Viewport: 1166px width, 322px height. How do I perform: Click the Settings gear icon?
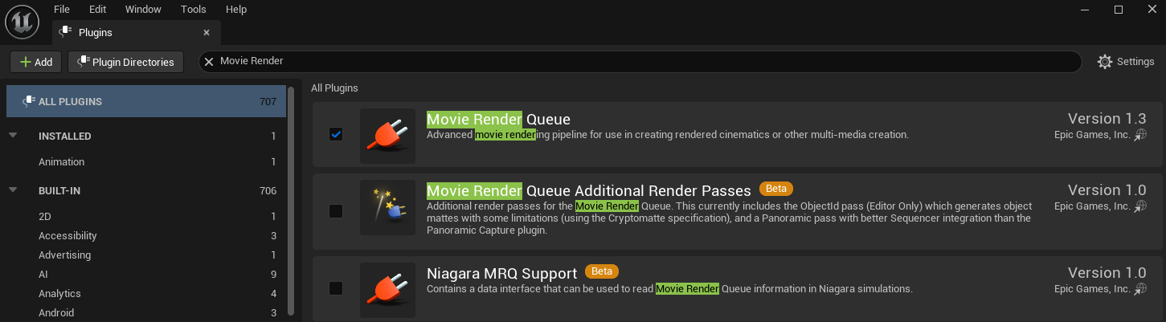(1105, 62)
